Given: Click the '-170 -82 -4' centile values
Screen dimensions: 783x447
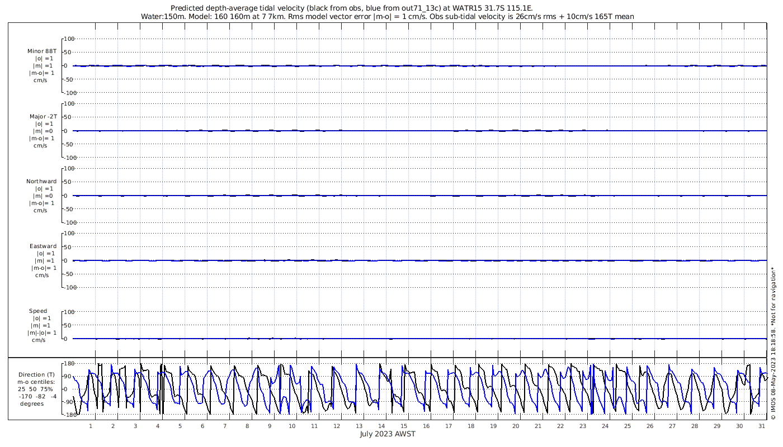Looking at the screenshot, I should (36, 397).
